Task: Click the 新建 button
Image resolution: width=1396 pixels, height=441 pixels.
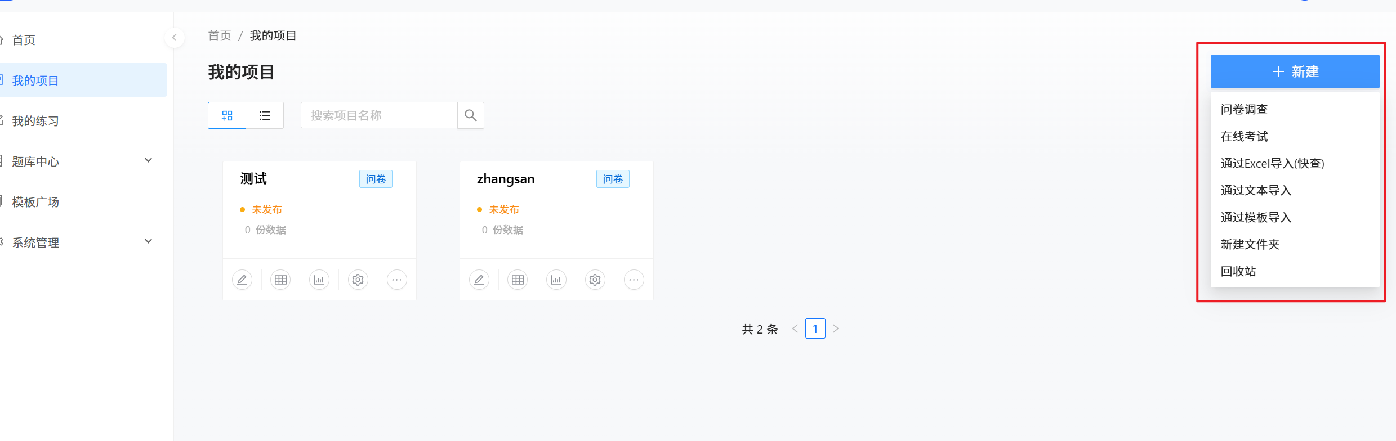Action: (1295, 71)
